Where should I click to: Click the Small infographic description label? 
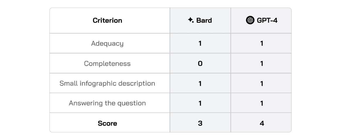coord(107,83)
